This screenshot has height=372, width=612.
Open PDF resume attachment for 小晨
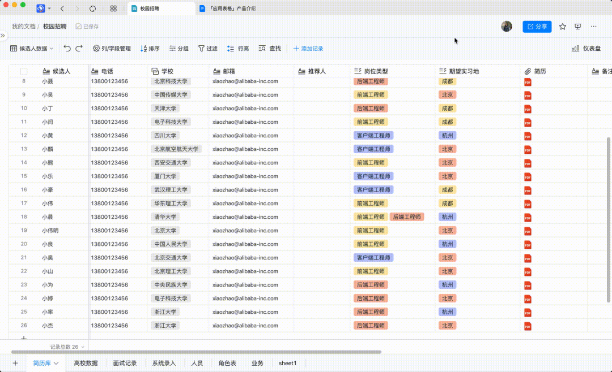528,217
